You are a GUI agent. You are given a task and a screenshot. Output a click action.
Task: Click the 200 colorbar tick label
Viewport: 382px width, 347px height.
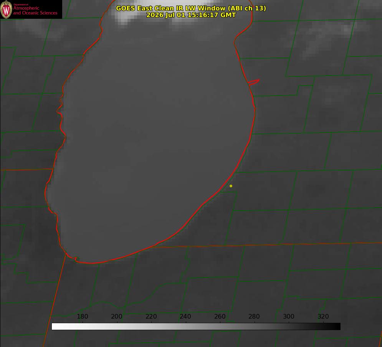[117, 316]
